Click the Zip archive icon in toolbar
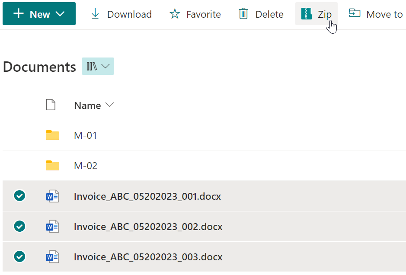The width and height of the screenshot is (406, 275). 307,14
